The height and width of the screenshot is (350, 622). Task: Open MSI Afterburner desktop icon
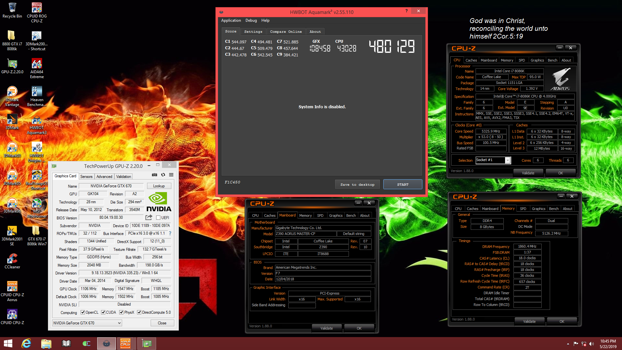37,208
